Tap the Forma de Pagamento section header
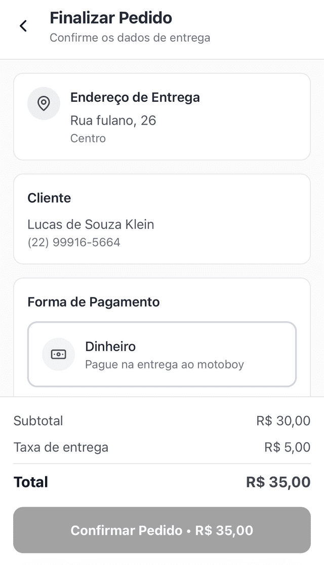 tap(93, 302)
